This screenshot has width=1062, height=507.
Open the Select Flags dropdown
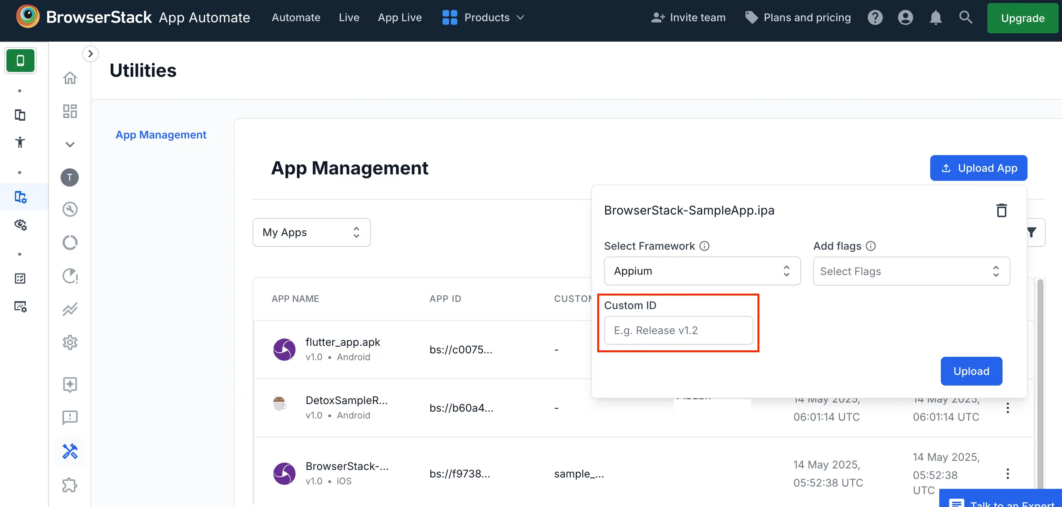pyautogui.click(x=911, y=271)
